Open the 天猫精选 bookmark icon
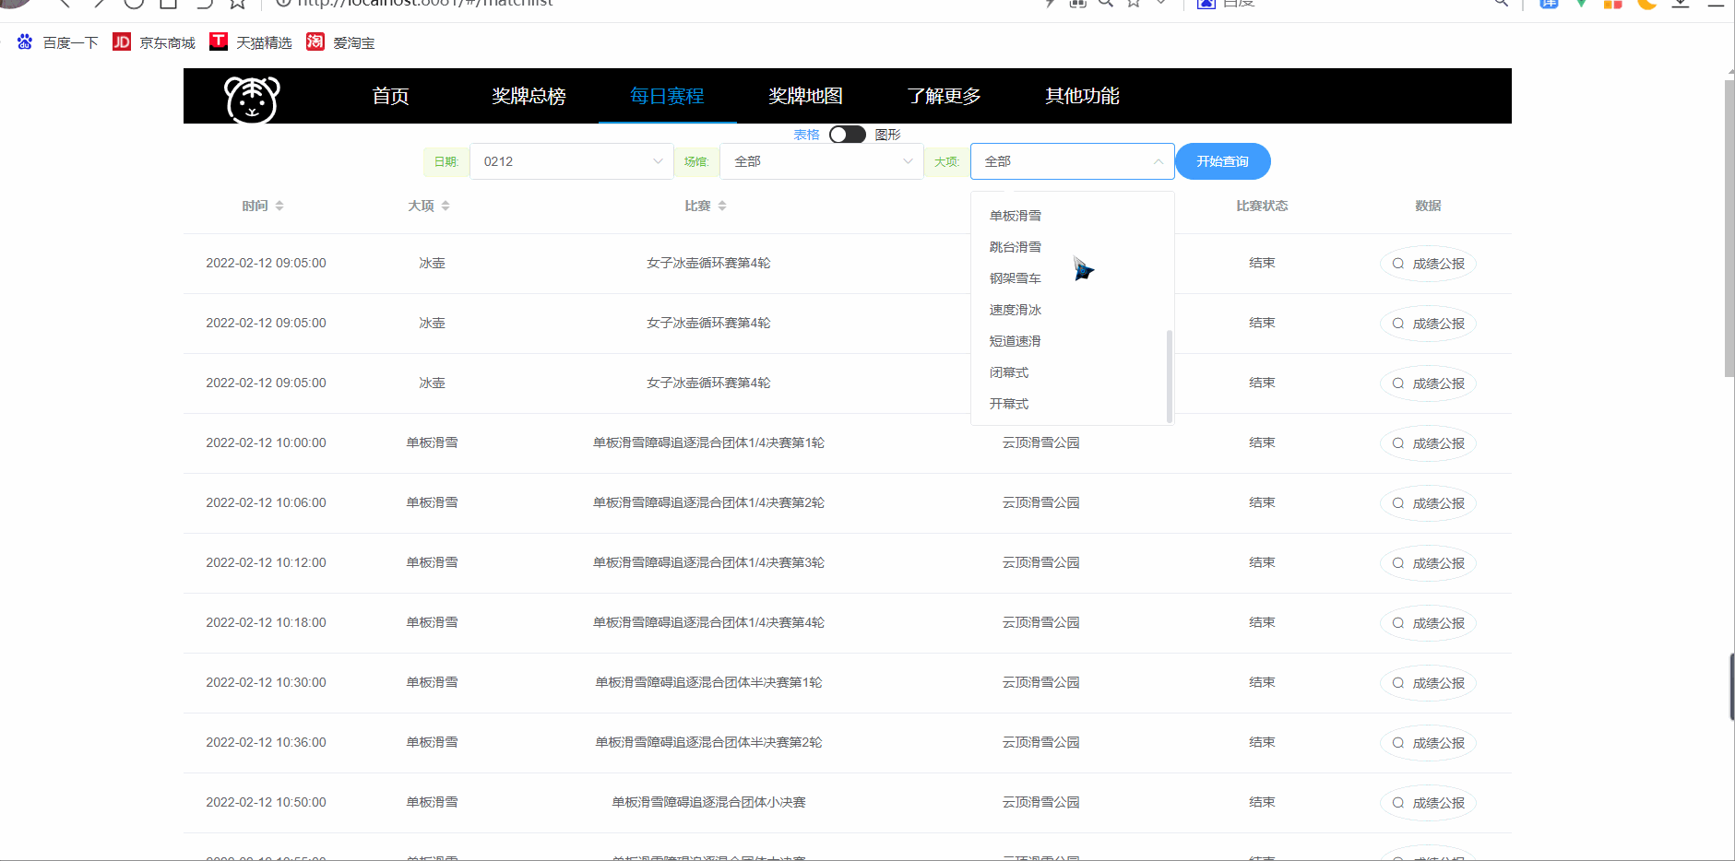 tap(219, 41)
